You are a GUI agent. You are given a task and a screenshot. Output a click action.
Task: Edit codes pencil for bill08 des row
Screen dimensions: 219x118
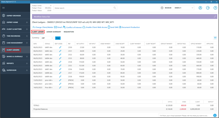pyautogui.click(x=60, y=73)
